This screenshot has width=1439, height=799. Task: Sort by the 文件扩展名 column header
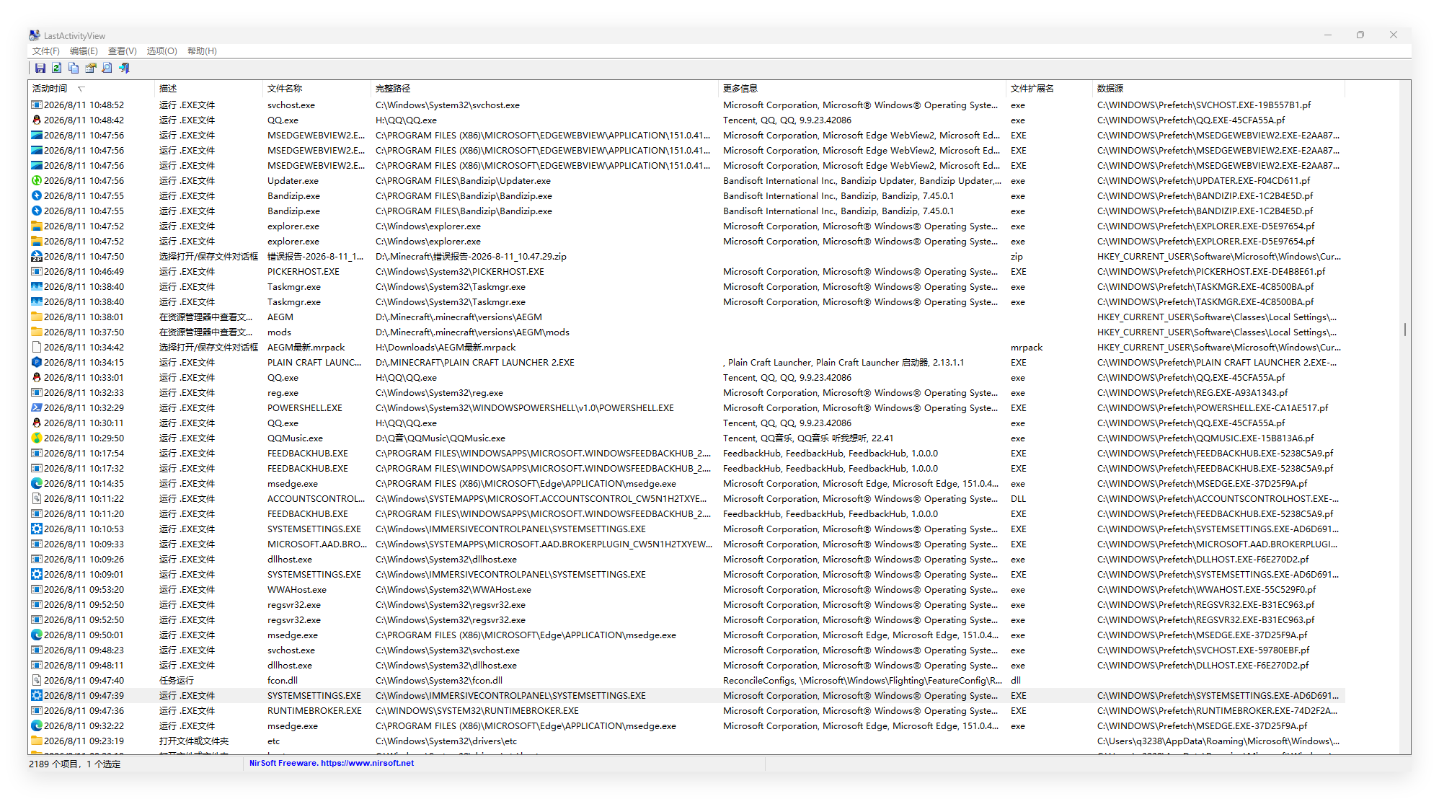(1050, 89)
